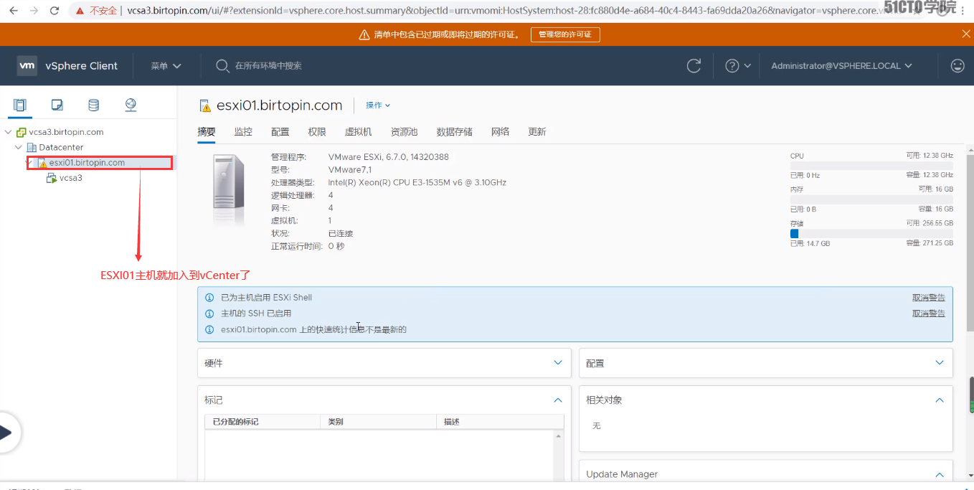The height and width of the screenshot is (490, 974).
Task: Click 取消警告 for ESXi Shell alert
Action: 929,298
